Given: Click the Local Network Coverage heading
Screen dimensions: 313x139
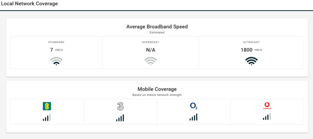Looking at the screenshot, I should [29, 4].
